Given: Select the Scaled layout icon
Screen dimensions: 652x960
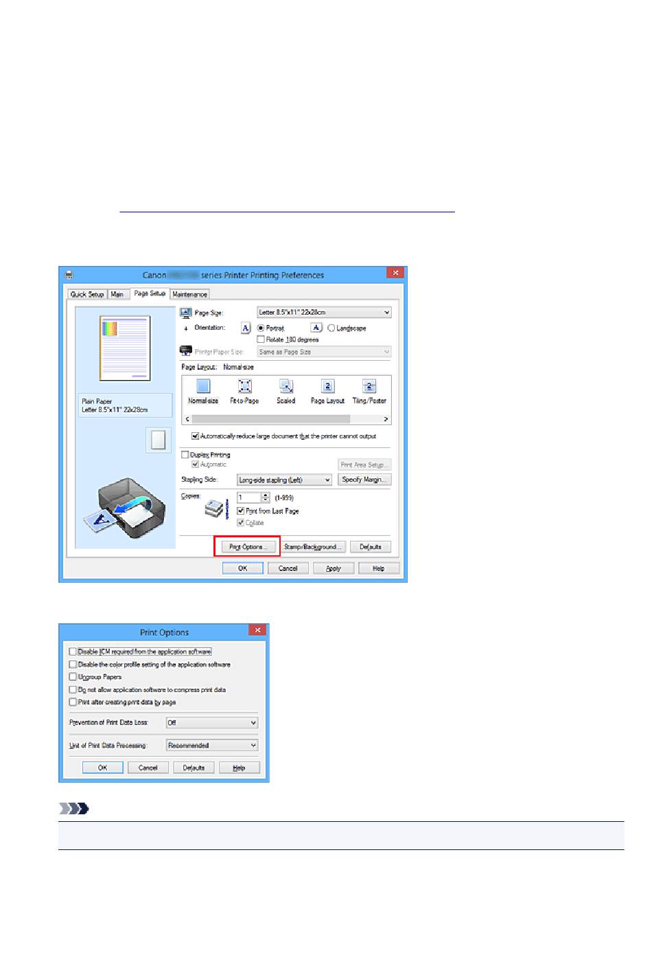Looking at the screenshot, I should coord(286,386).
